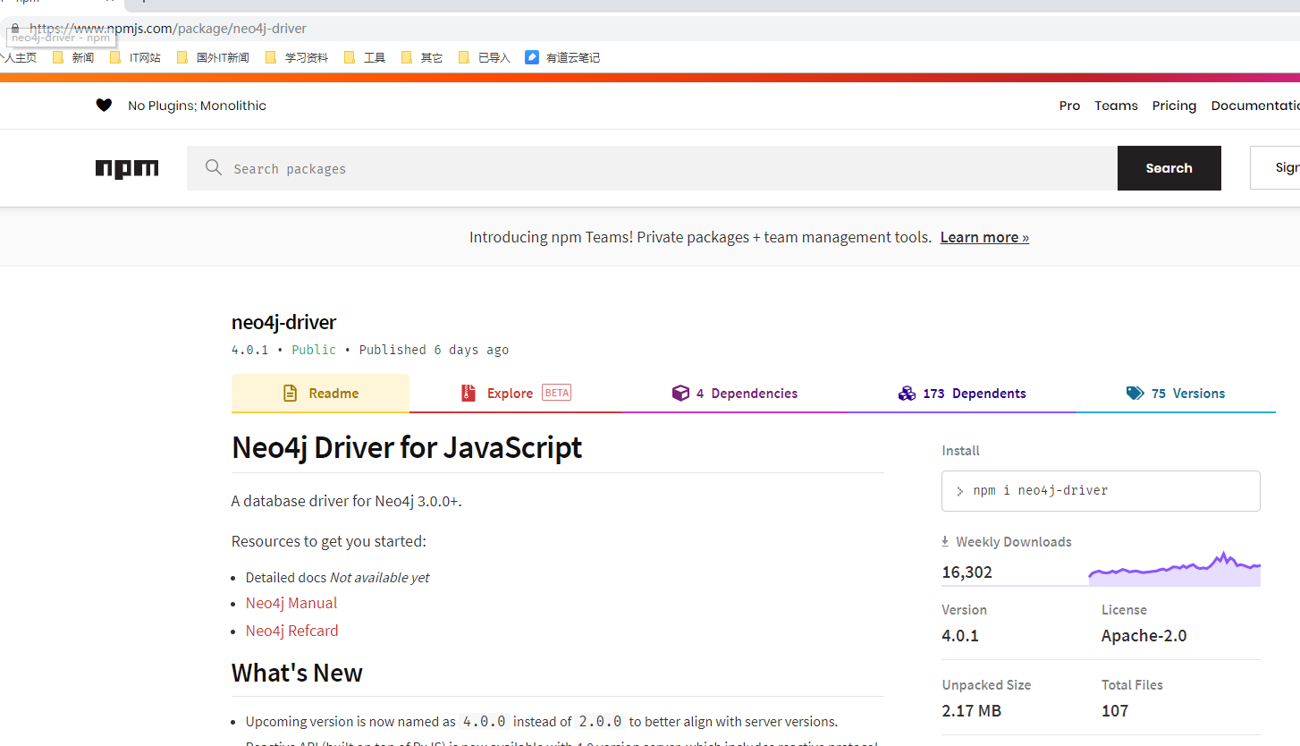Click the black heart icon in header
Viewport: 1300px width, 746px height.
104,106
